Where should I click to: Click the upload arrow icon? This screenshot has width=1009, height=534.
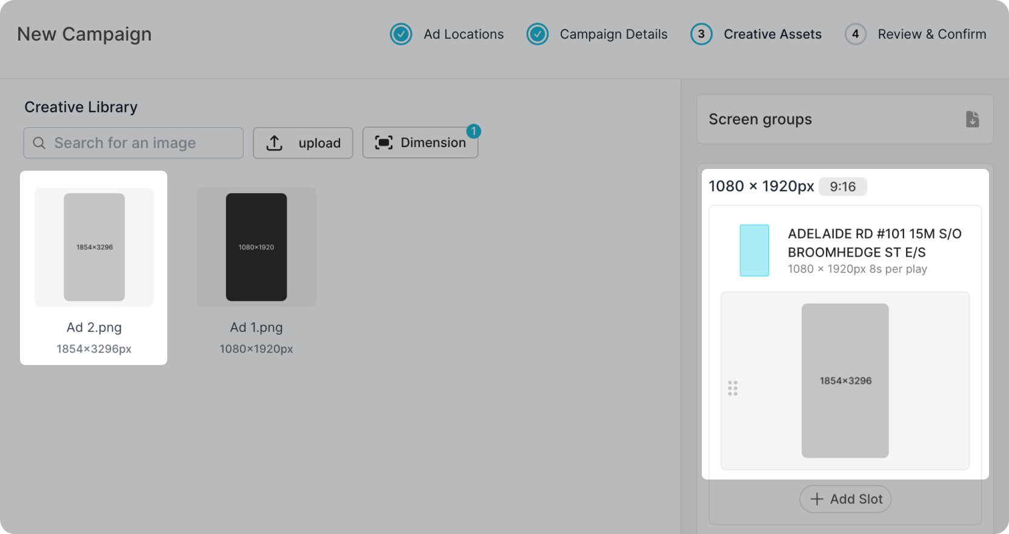point(275,143)
